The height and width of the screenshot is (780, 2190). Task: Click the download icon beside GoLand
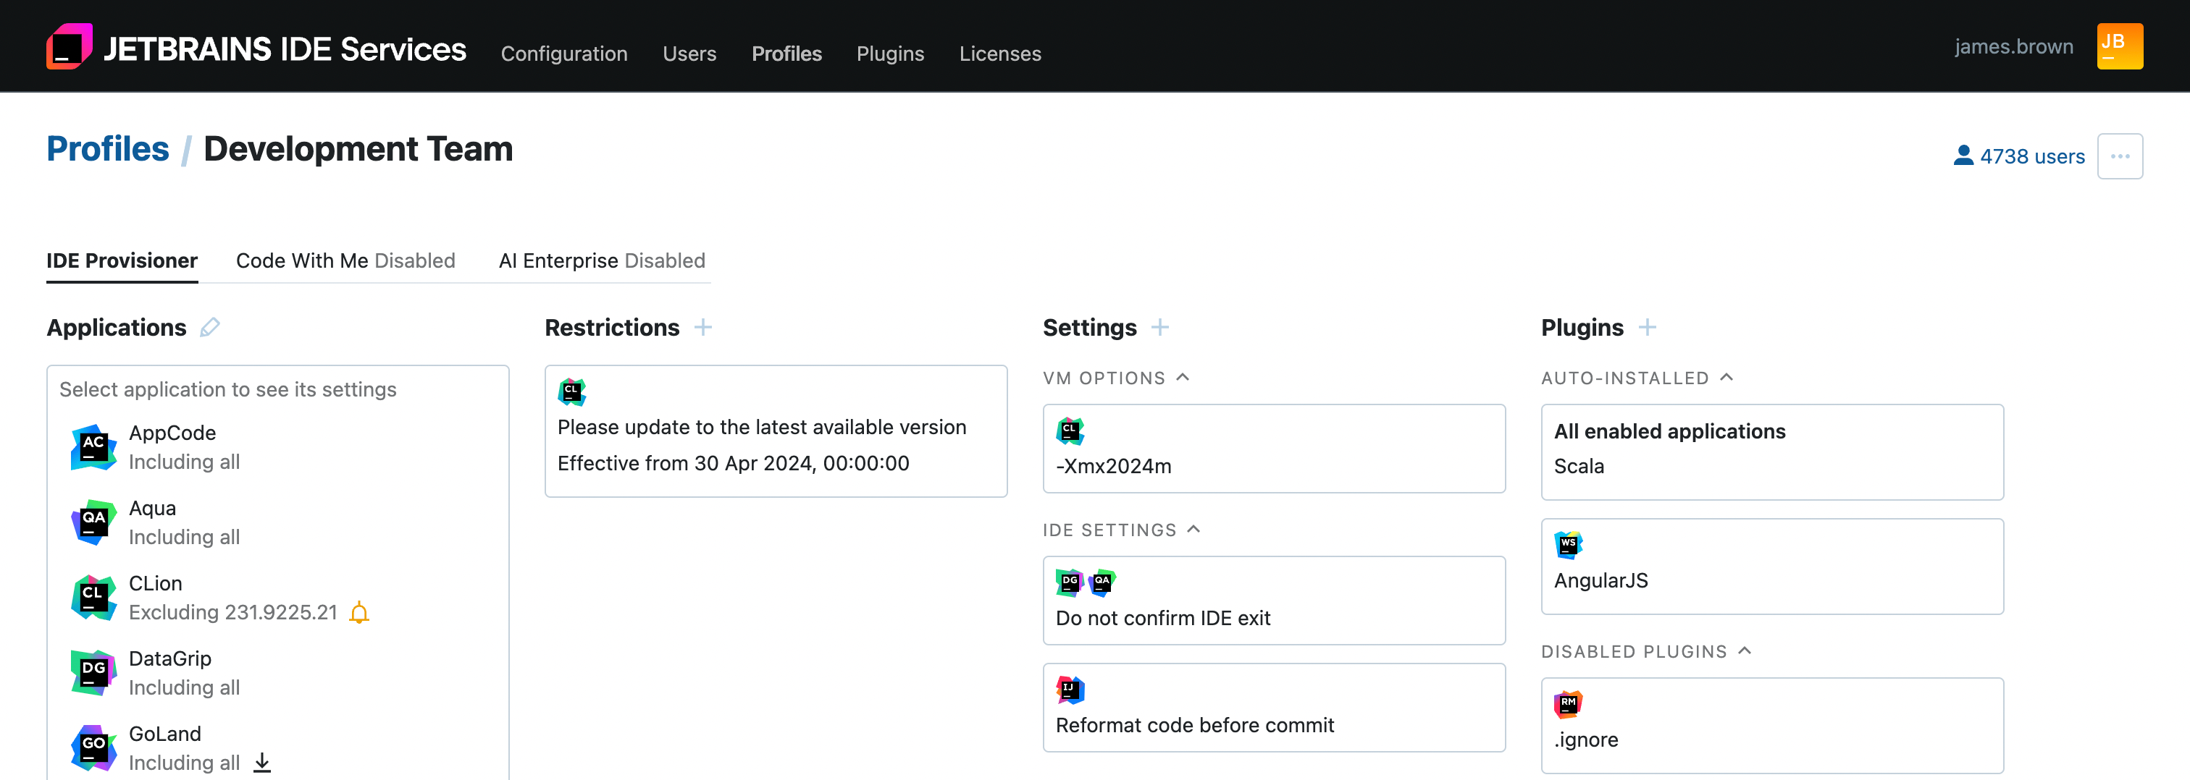click(x=263, y=762)
